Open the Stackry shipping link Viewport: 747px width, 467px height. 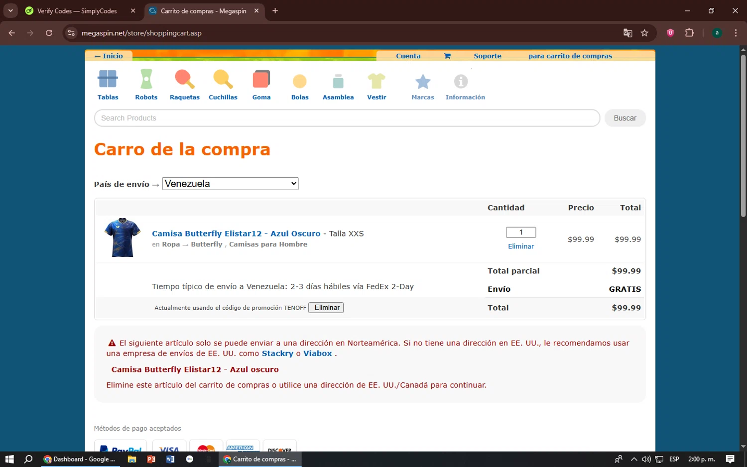[277, 353]
